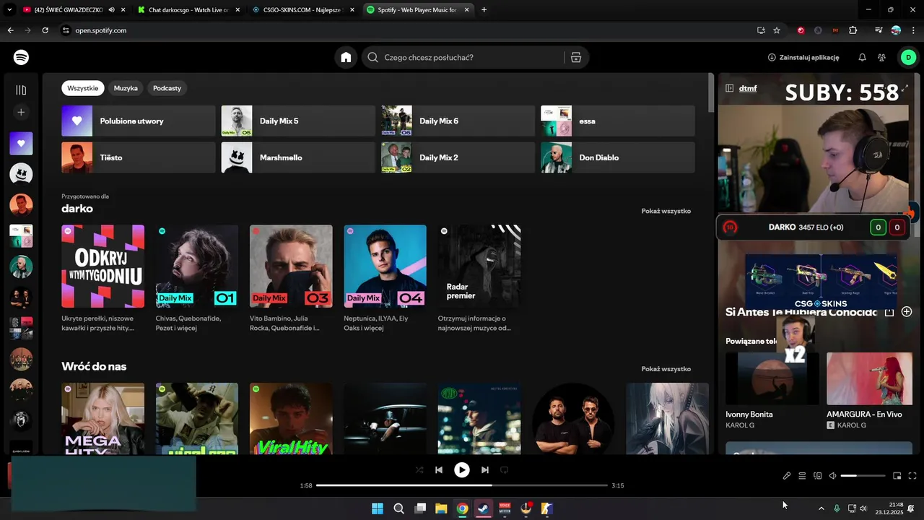Open the Daily Mix 5 shortcut

[x=298, y=121]
